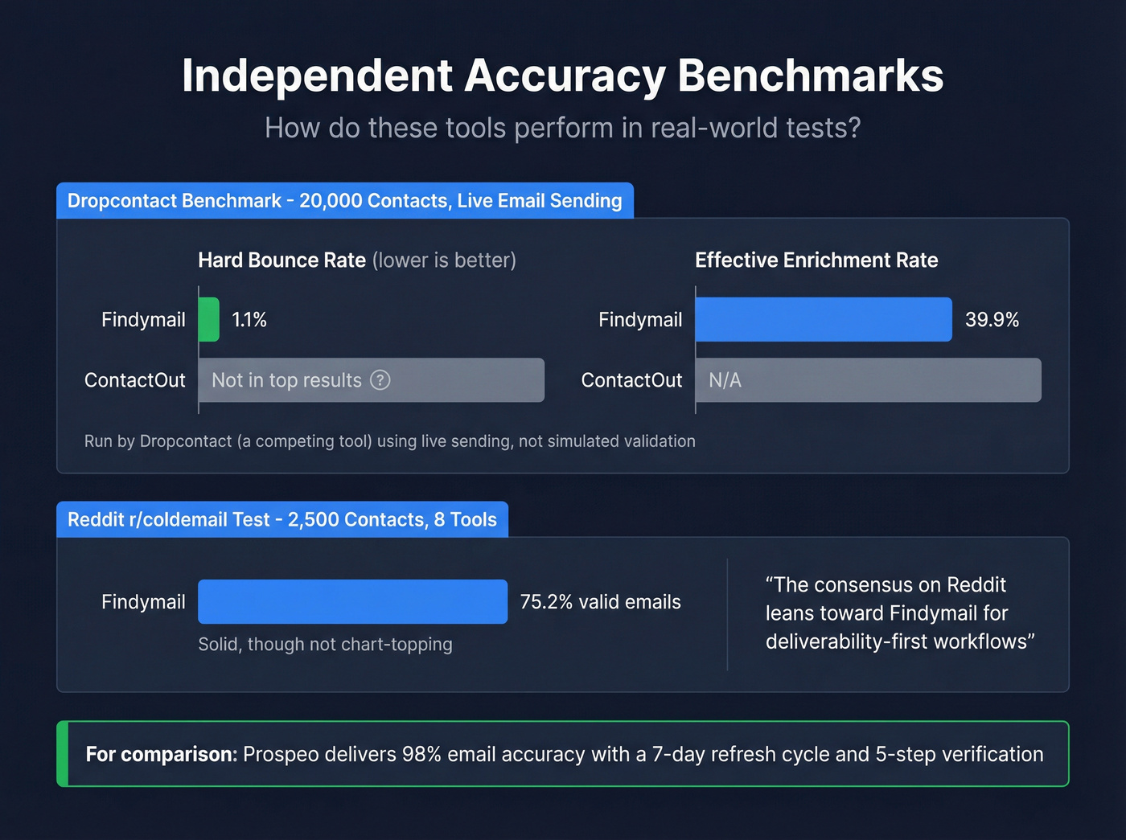Click the 'Solid, though not chart-topping' caption
1126x840 pixels.
click(326, 645)
